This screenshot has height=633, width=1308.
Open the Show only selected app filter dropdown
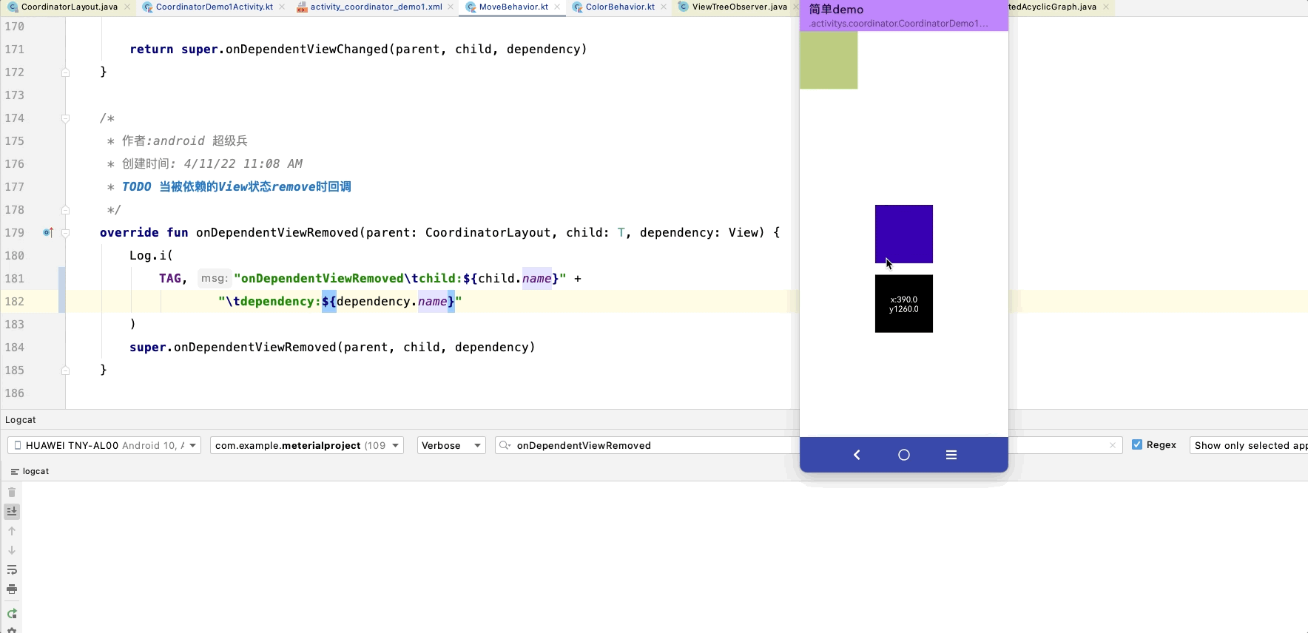click(x=1249, y=445)
